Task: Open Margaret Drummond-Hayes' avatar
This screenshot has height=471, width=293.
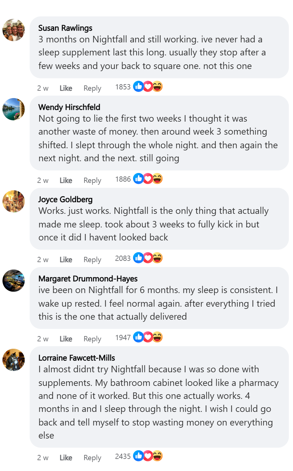Action: 14,281
